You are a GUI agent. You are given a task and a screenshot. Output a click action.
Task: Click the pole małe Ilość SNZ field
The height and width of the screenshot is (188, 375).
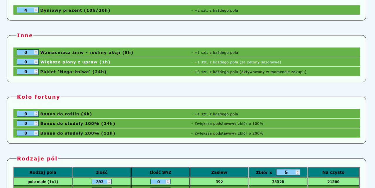(x=160, y=182)
